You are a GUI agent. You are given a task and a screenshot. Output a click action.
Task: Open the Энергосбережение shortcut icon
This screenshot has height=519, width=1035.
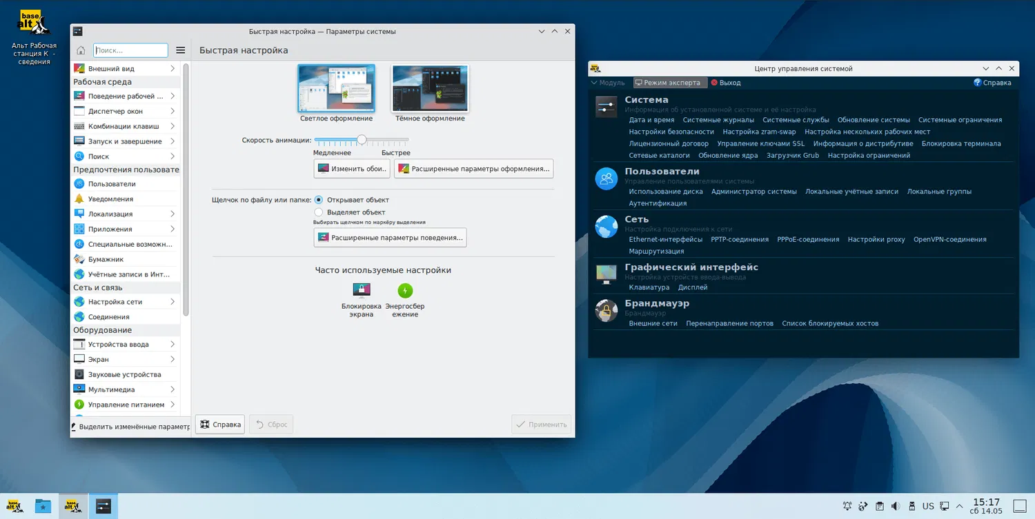pos(405,290)
